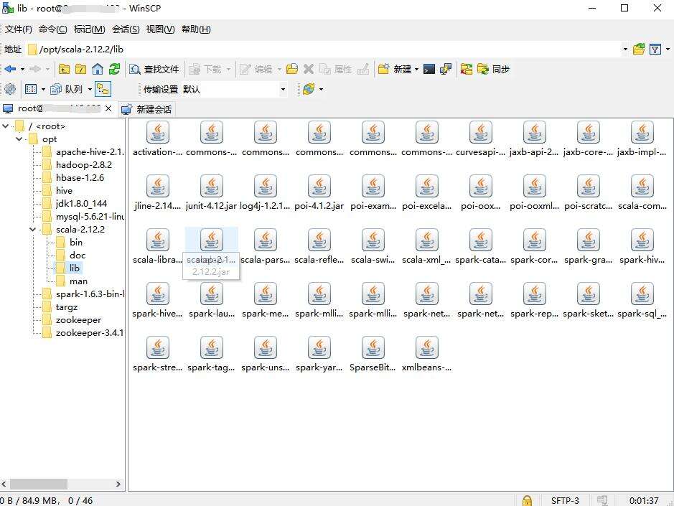Image resolution: width=674 pixels, height=506 pixels.
Task: Go to the home directory icon
Action: click(98, 69)
